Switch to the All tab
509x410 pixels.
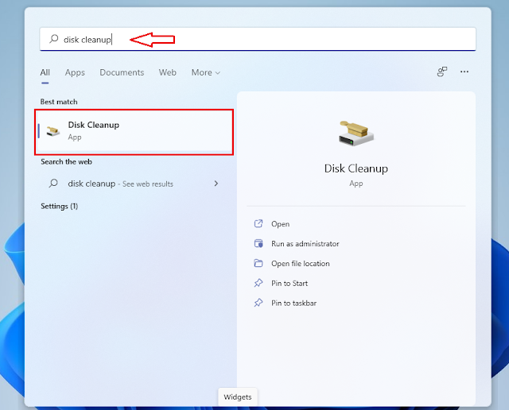click(45, 72)
